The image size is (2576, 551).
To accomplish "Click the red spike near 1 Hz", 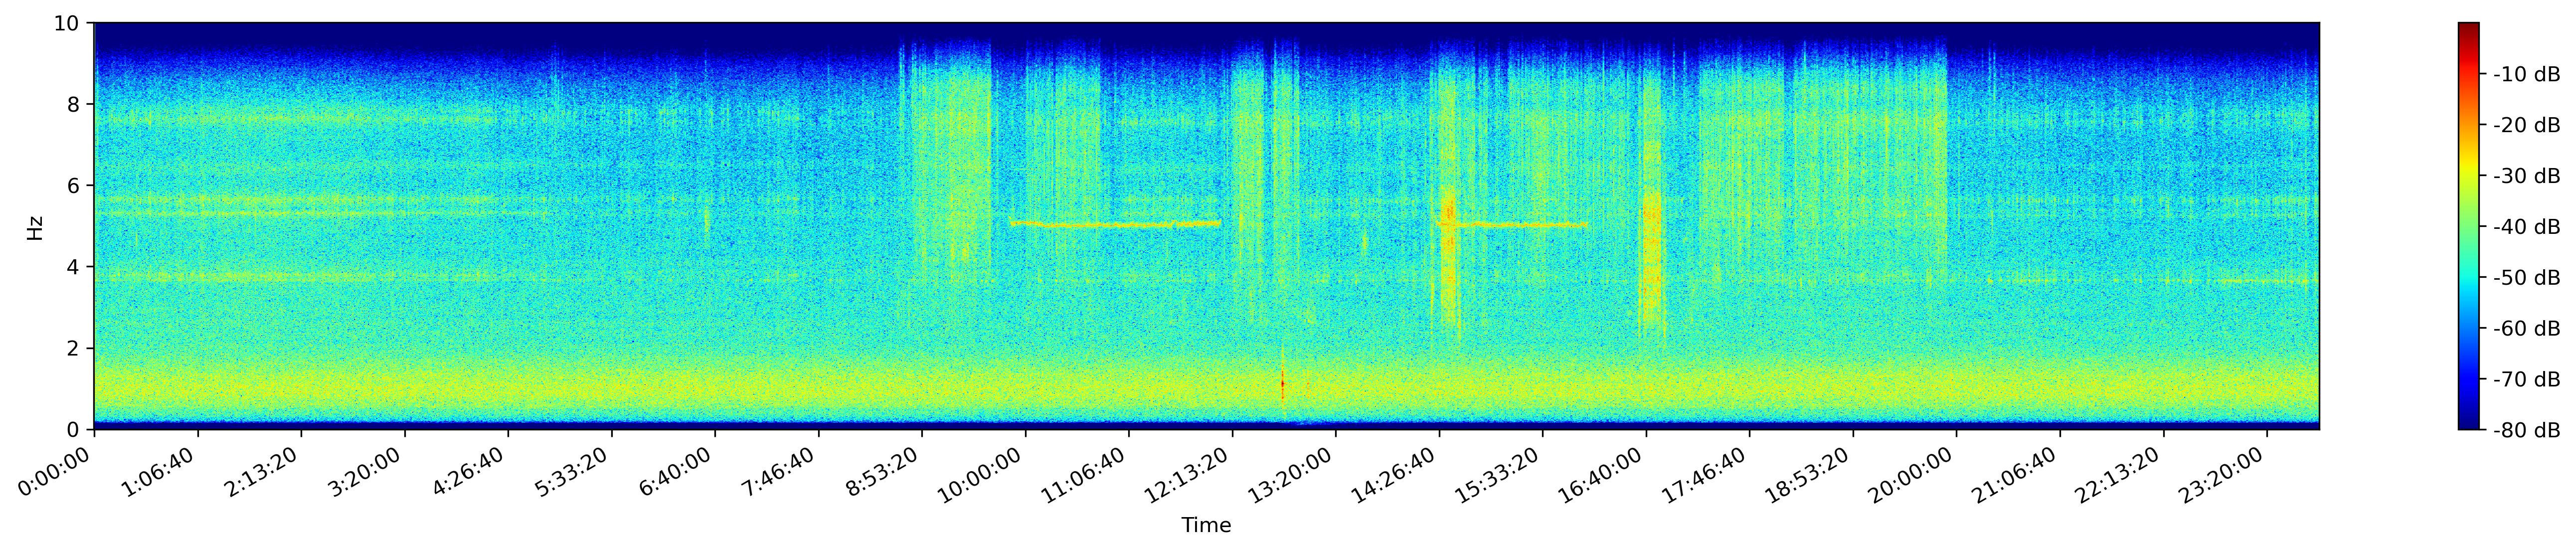I will 1282,383.
